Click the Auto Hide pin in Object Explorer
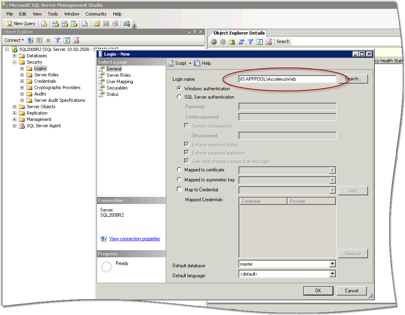This screenshot has height=315, width=405. [x=195, y=32]
